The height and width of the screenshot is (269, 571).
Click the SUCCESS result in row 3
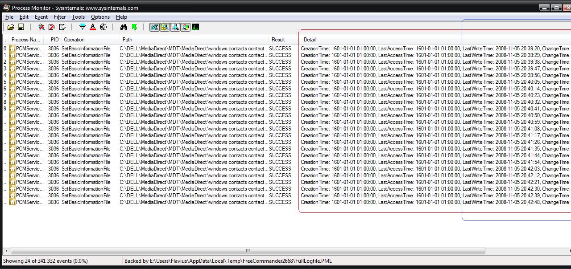280,69
